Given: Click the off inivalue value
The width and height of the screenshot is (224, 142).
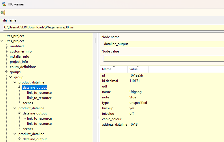Looking at the screenshot, I should point(131,114).
